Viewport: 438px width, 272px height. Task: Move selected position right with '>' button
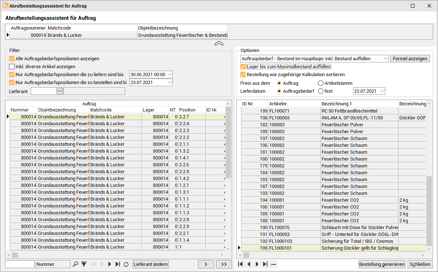click(x=206, y=264)
